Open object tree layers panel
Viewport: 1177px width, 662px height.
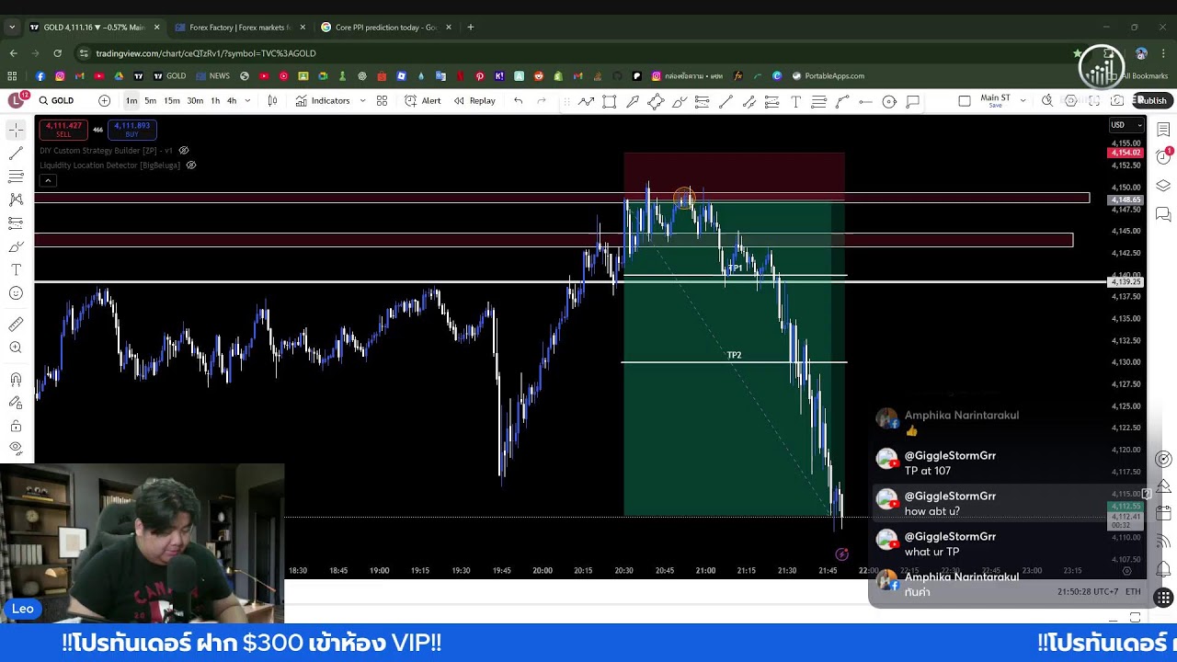tap(1163, 185)
